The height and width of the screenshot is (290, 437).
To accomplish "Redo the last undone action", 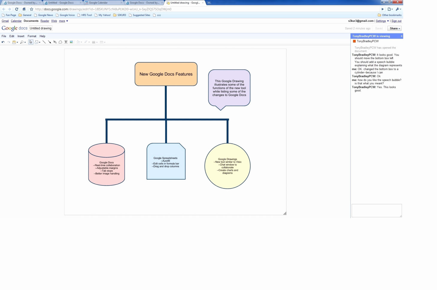I will pos(9,42).
